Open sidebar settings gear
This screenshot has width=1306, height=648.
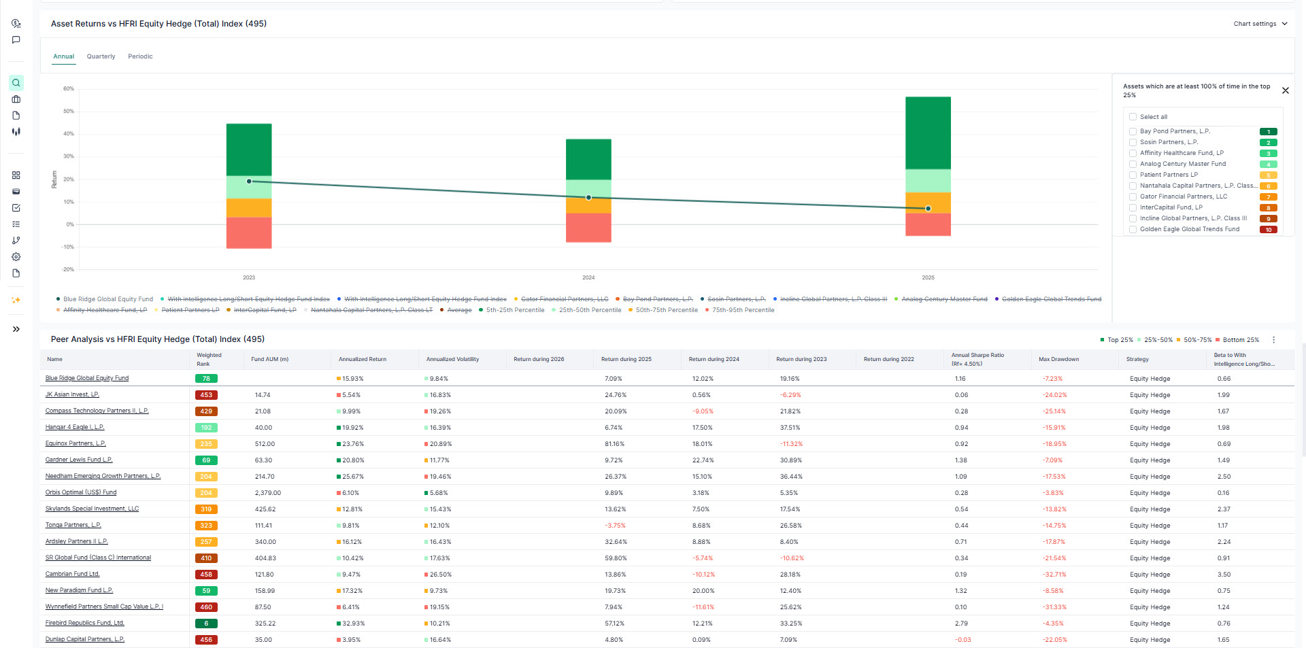16,256
